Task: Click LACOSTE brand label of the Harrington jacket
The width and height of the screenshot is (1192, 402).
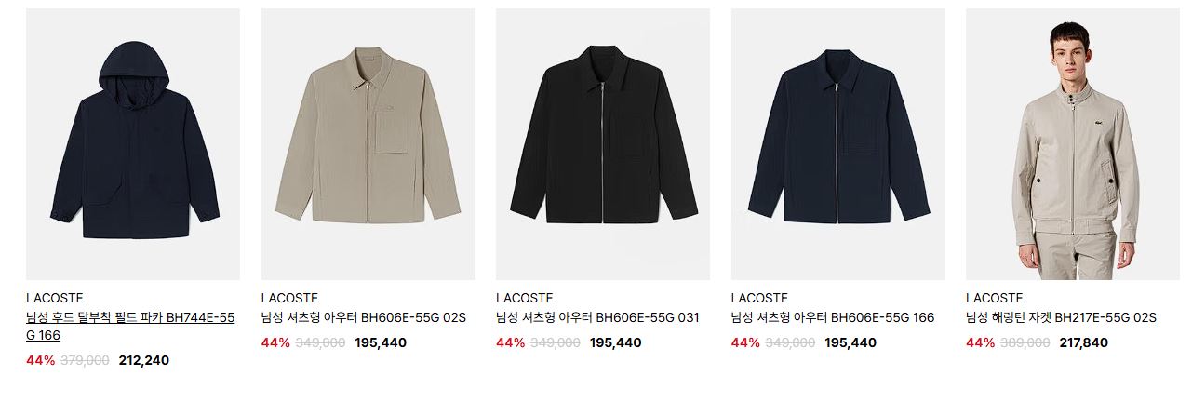Action: coord(995,298)
